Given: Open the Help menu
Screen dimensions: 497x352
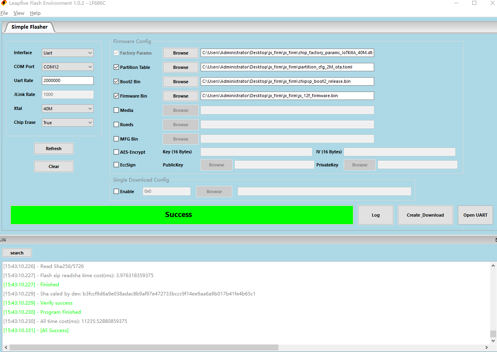Looking at the screenshot, I should [35, 13].
